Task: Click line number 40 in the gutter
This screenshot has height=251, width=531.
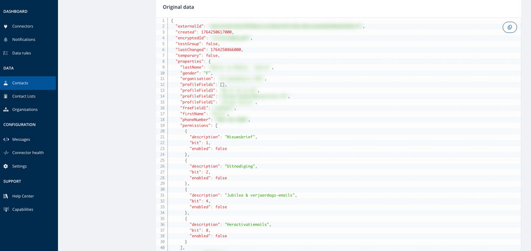Action: 163,248
